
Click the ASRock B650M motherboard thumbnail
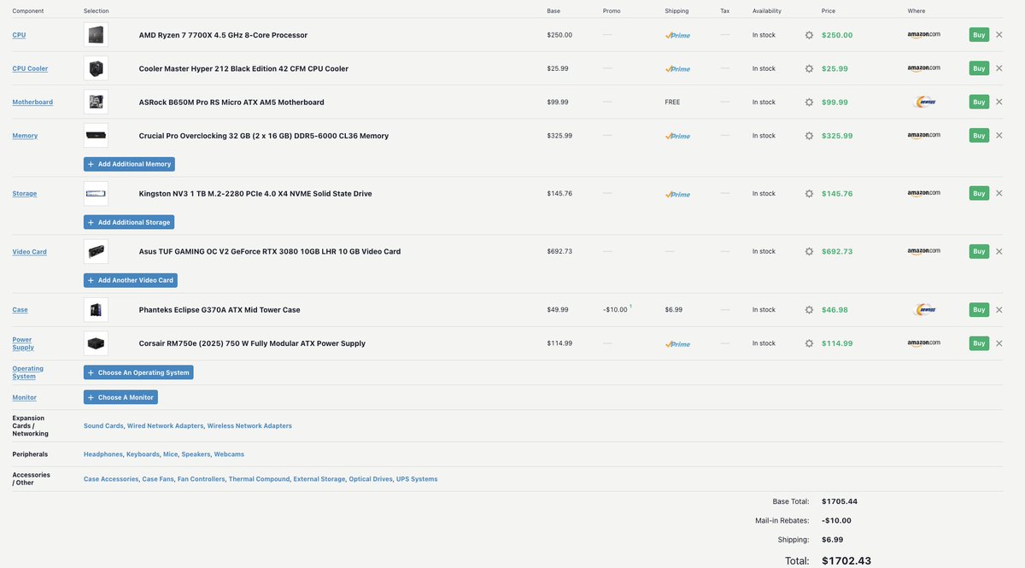tap(96, 102)
